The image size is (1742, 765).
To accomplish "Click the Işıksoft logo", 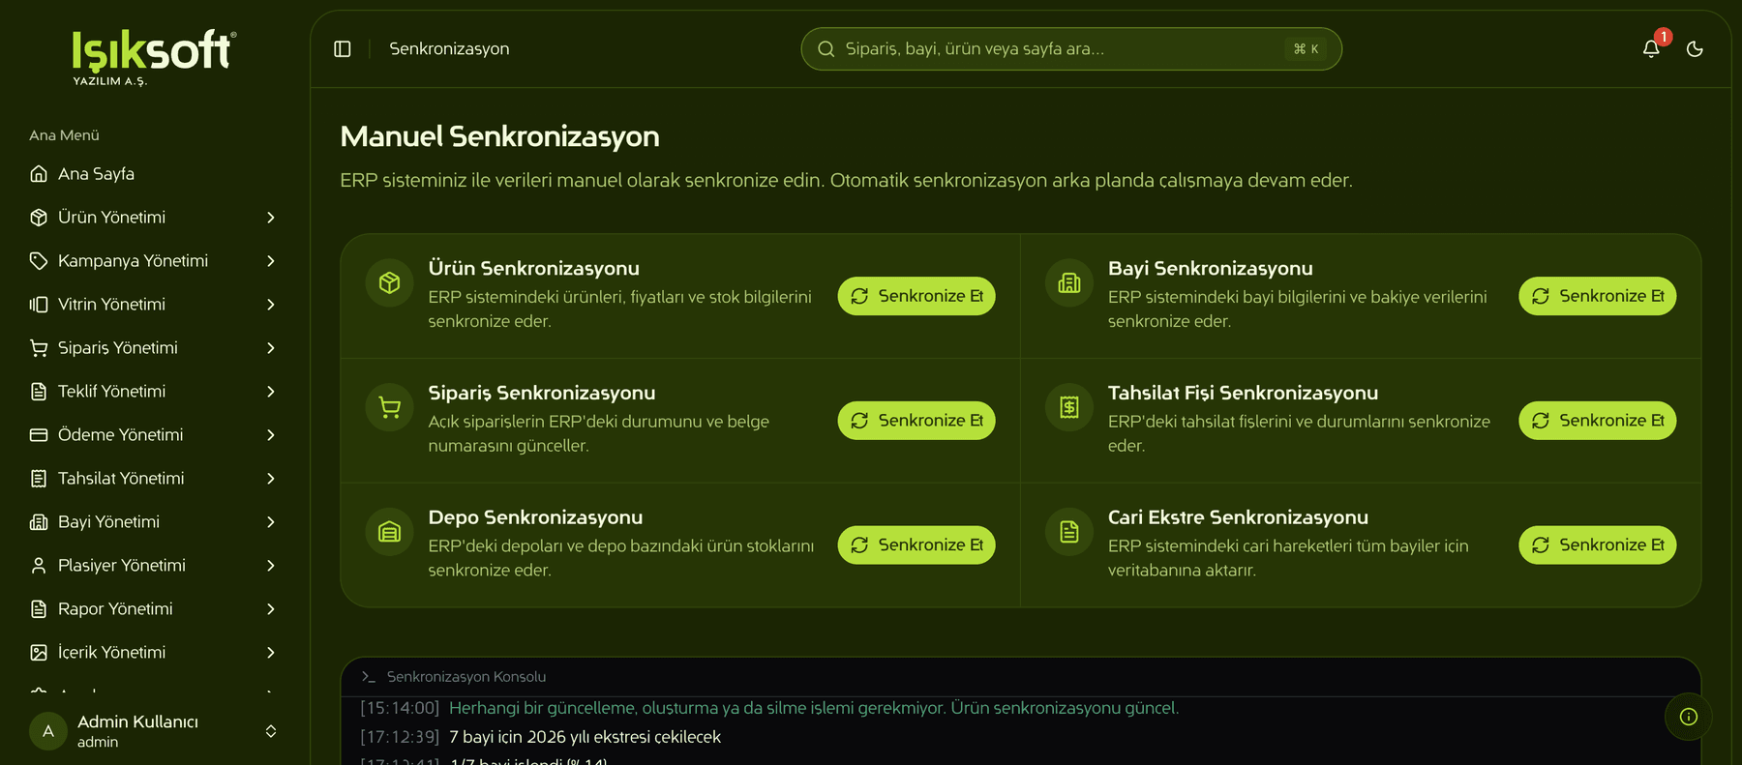I will pos(154,57).
